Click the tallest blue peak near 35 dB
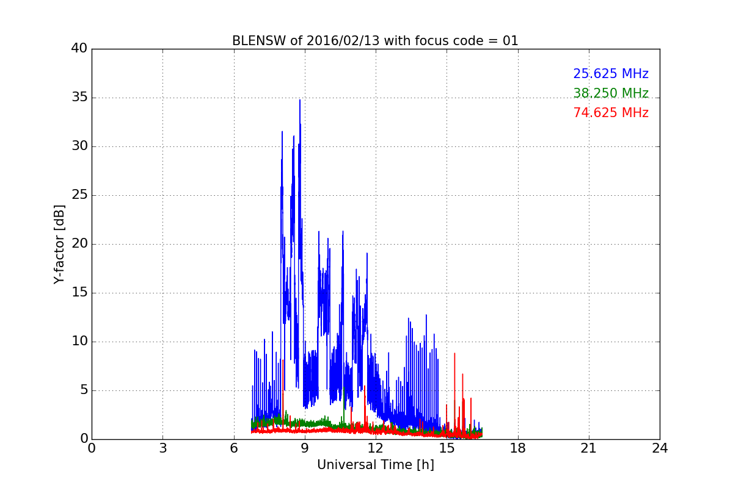 pos(299,101)
